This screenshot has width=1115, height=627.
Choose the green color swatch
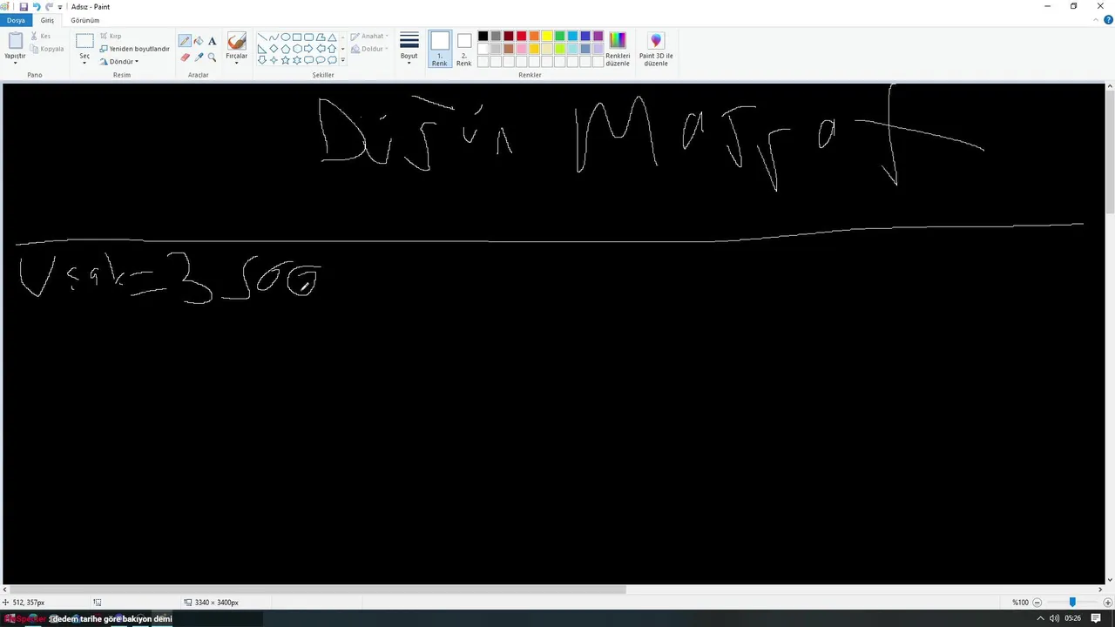560,36
